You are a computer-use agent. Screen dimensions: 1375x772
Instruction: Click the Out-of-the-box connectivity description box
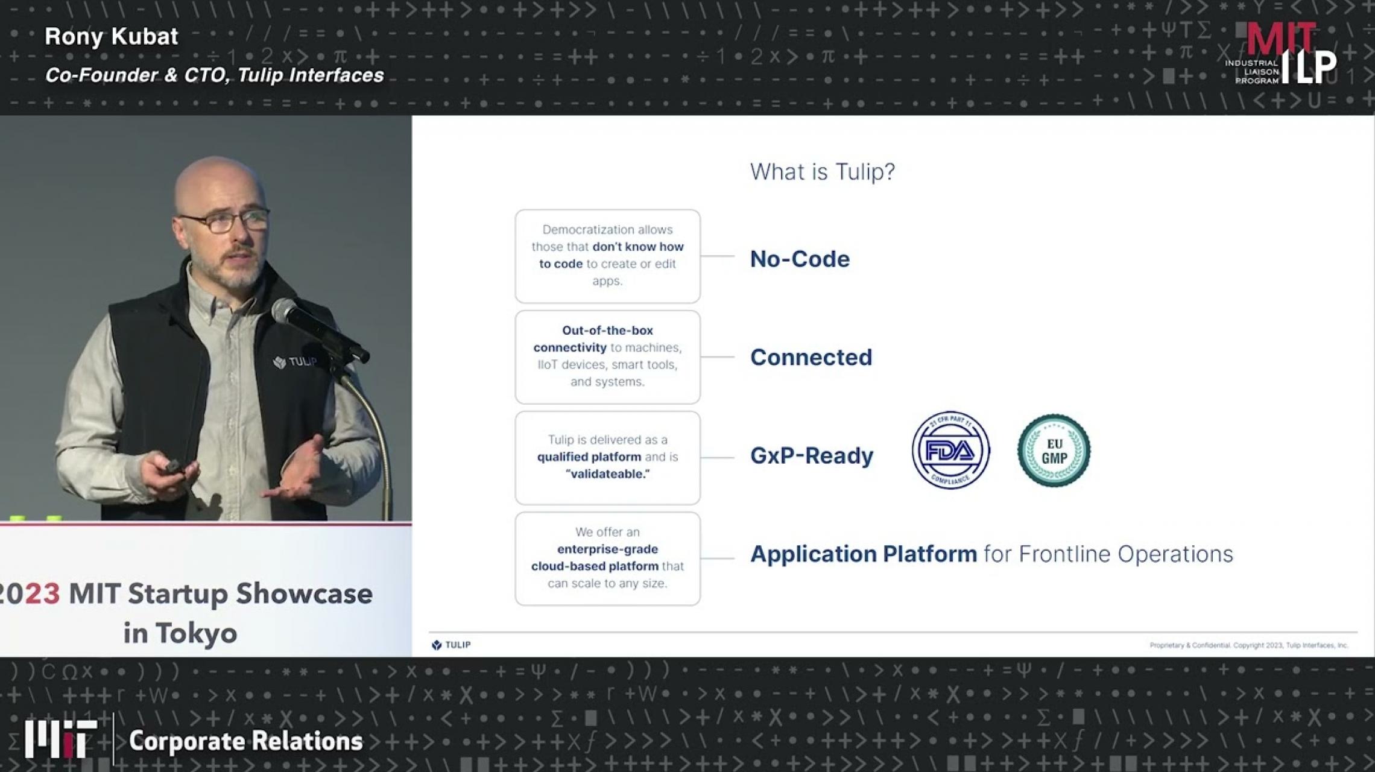click(607, 356)
